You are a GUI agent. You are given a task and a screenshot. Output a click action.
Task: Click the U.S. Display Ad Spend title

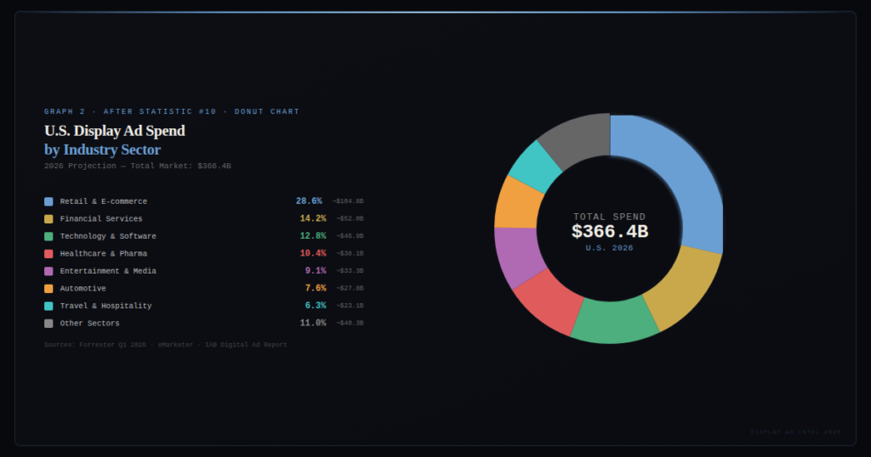[x=115, y=131]
